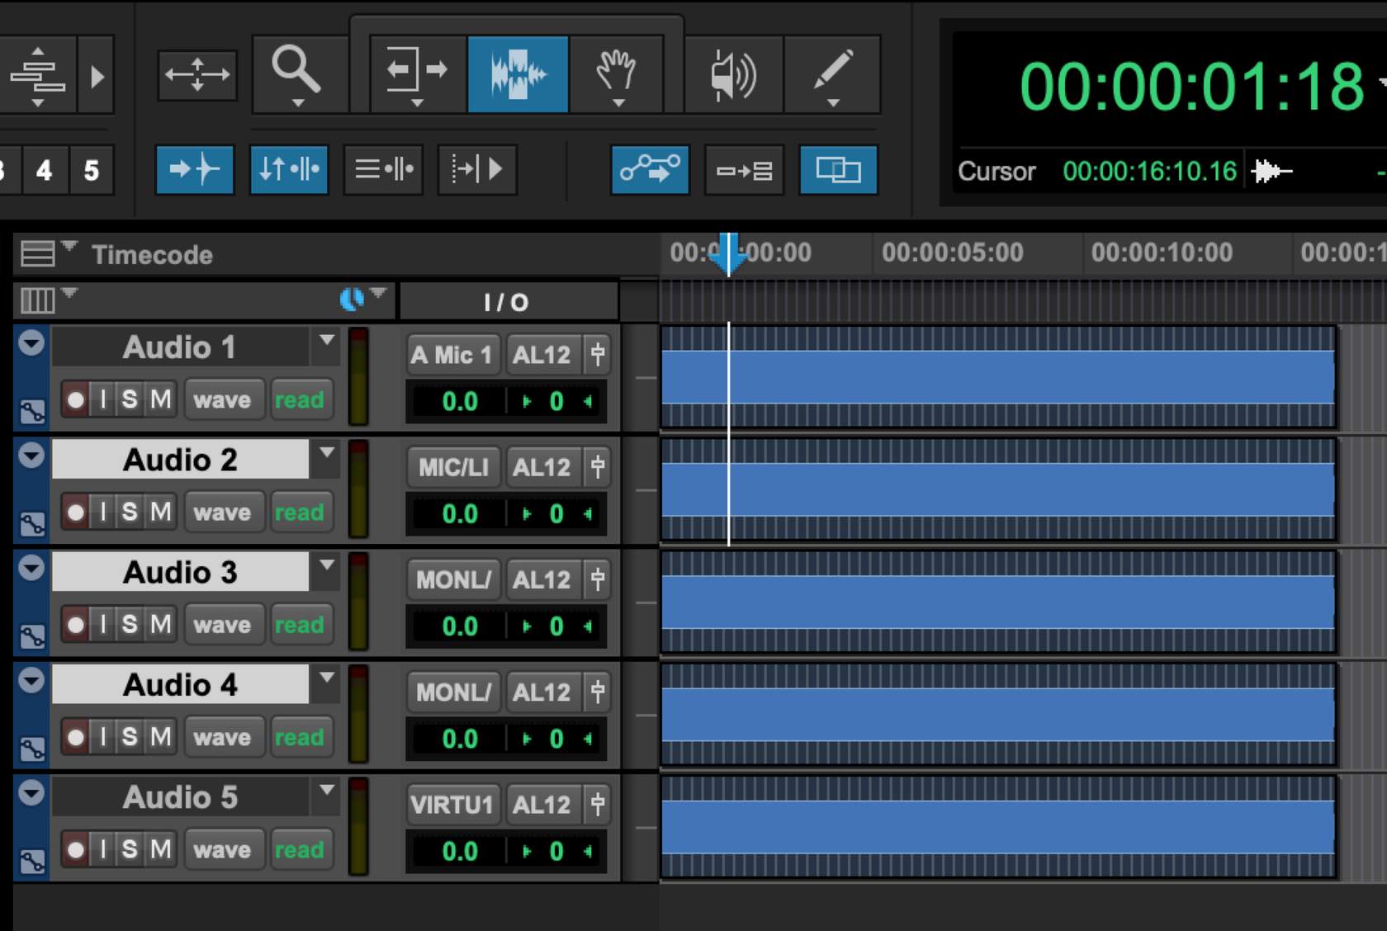Screen dimensions: 1387x931
Task: Choose the Grabber hand tool
Action: pos(616,74)
